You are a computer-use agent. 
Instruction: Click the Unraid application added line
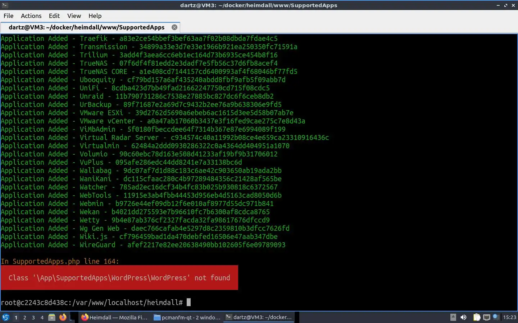click(137, 96)
